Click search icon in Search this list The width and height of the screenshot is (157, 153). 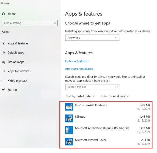[116, 87]
